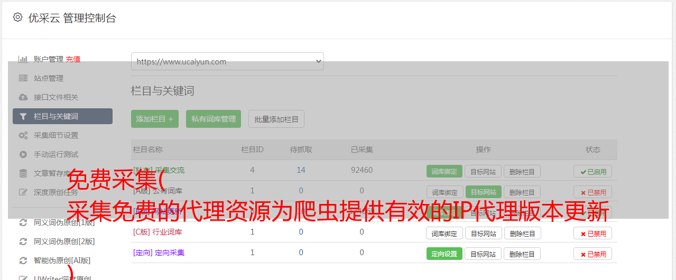Screen dimensions: 676x280
Task: Click the filter funnel icon of 栏目与关键词
Action: pyautogui.click(x=23, y=116)
